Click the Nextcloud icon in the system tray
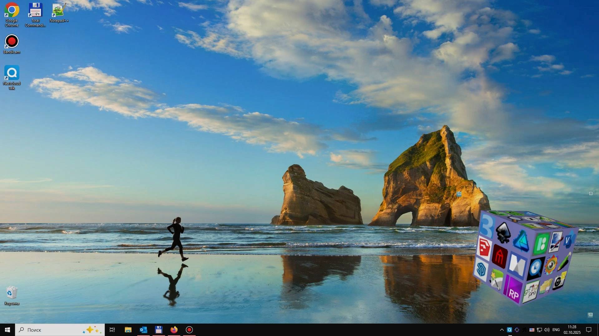The image size is (599, 336). (509, 330)
